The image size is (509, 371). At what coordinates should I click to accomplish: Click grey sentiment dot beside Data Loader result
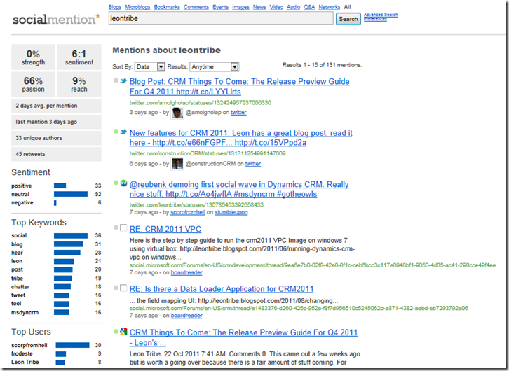[116, 288]
